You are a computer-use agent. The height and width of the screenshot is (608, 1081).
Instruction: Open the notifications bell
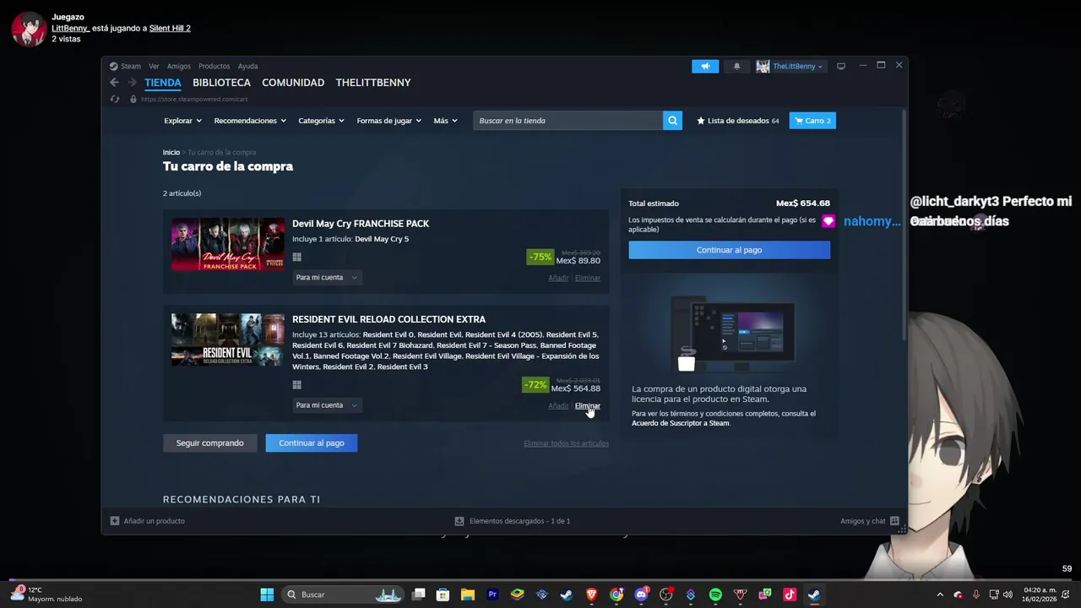click(736, 66)
